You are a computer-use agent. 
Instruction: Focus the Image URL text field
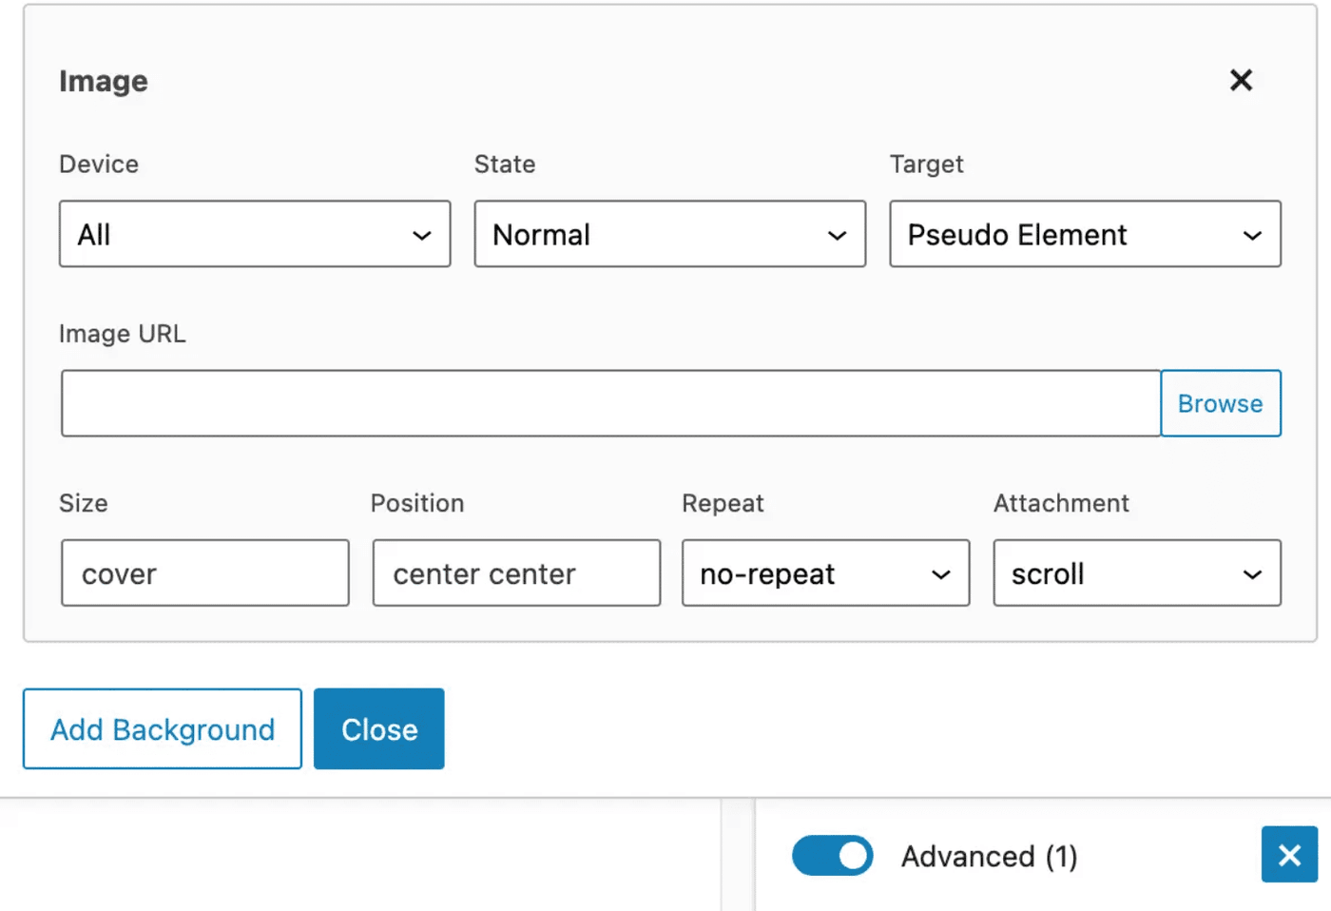click(x=610, y=403)
